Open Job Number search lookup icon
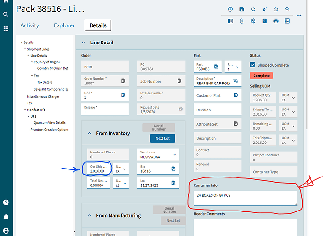Screen dimensions: 323x236 (179, 81)
